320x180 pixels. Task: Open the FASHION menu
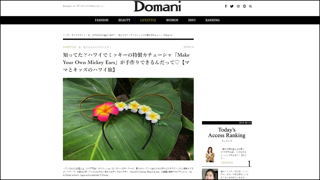tap(102, 20)
